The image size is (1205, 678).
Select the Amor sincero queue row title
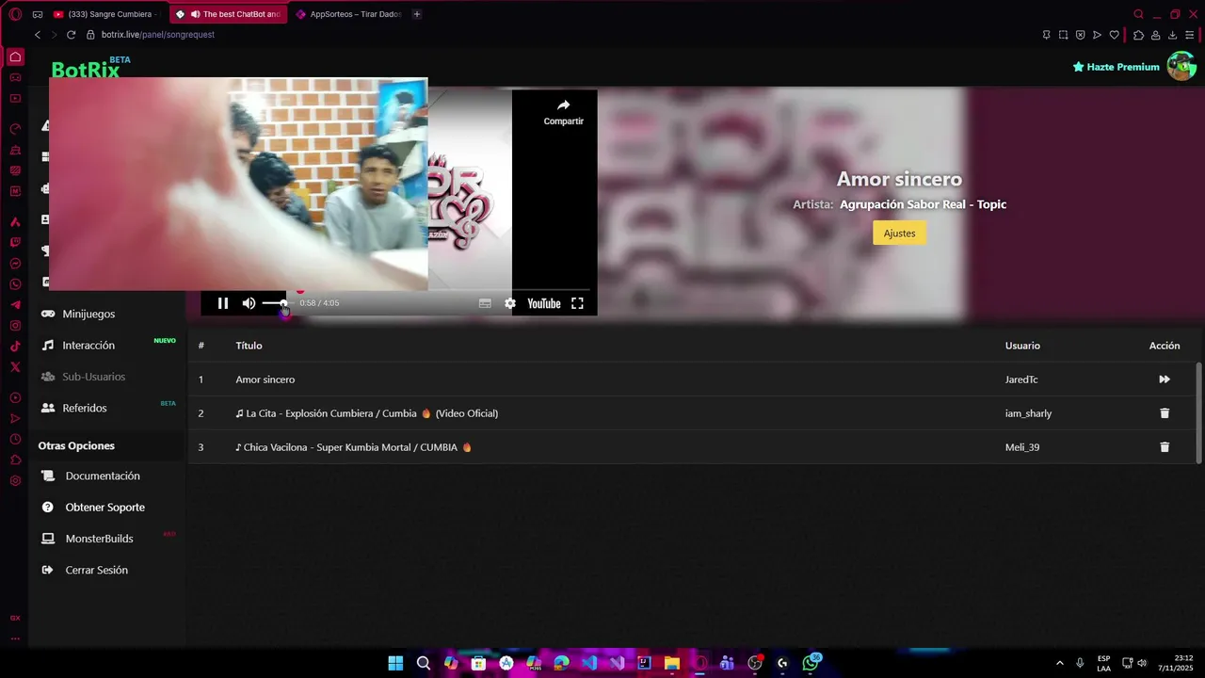pyautogui.click(x=265, y=379)
